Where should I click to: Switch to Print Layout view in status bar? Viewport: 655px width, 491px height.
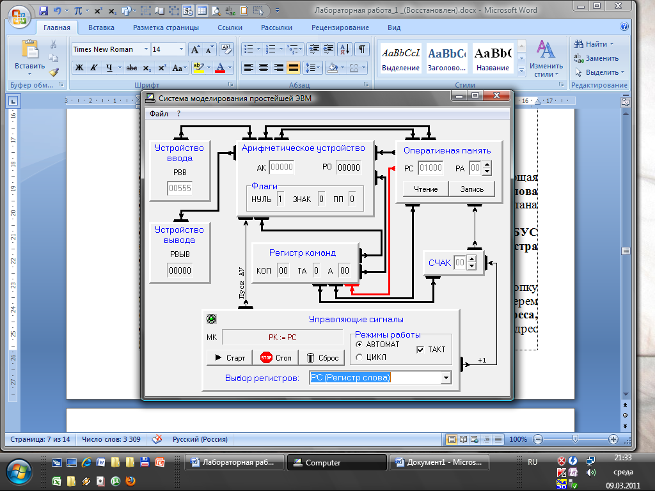pyautogui.click(x=451, y=439)
